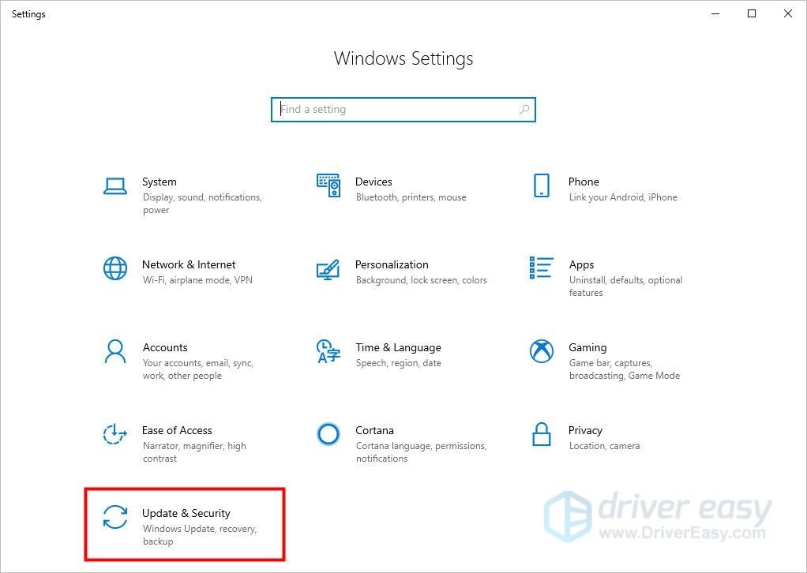The image size is (807, 573).
Task: Click 'Game bar, captures, broadcasting' description
Action: (x=625, y=369)
